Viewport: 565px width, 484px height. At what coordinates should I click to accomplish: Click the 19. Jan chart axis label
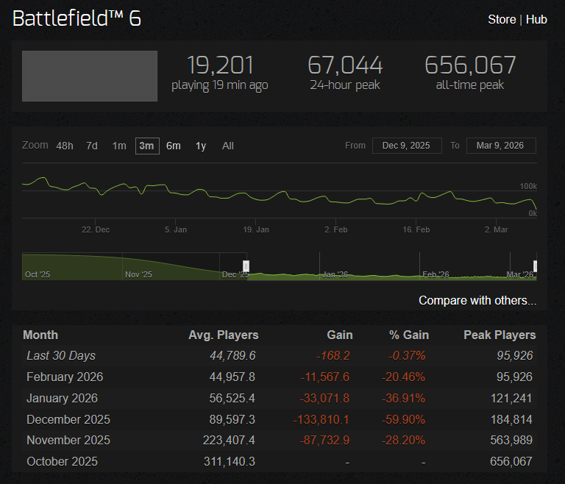tap(256, 229)
